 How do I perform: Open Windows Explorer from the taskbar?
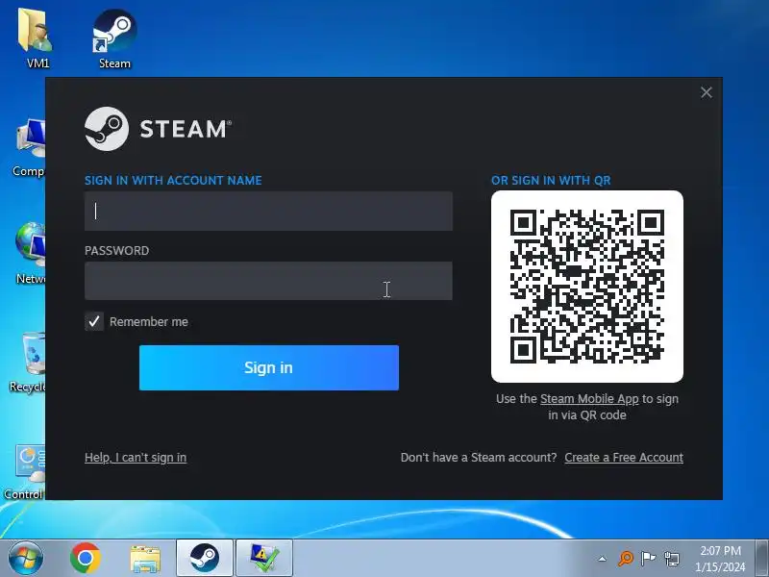[145, 559]
